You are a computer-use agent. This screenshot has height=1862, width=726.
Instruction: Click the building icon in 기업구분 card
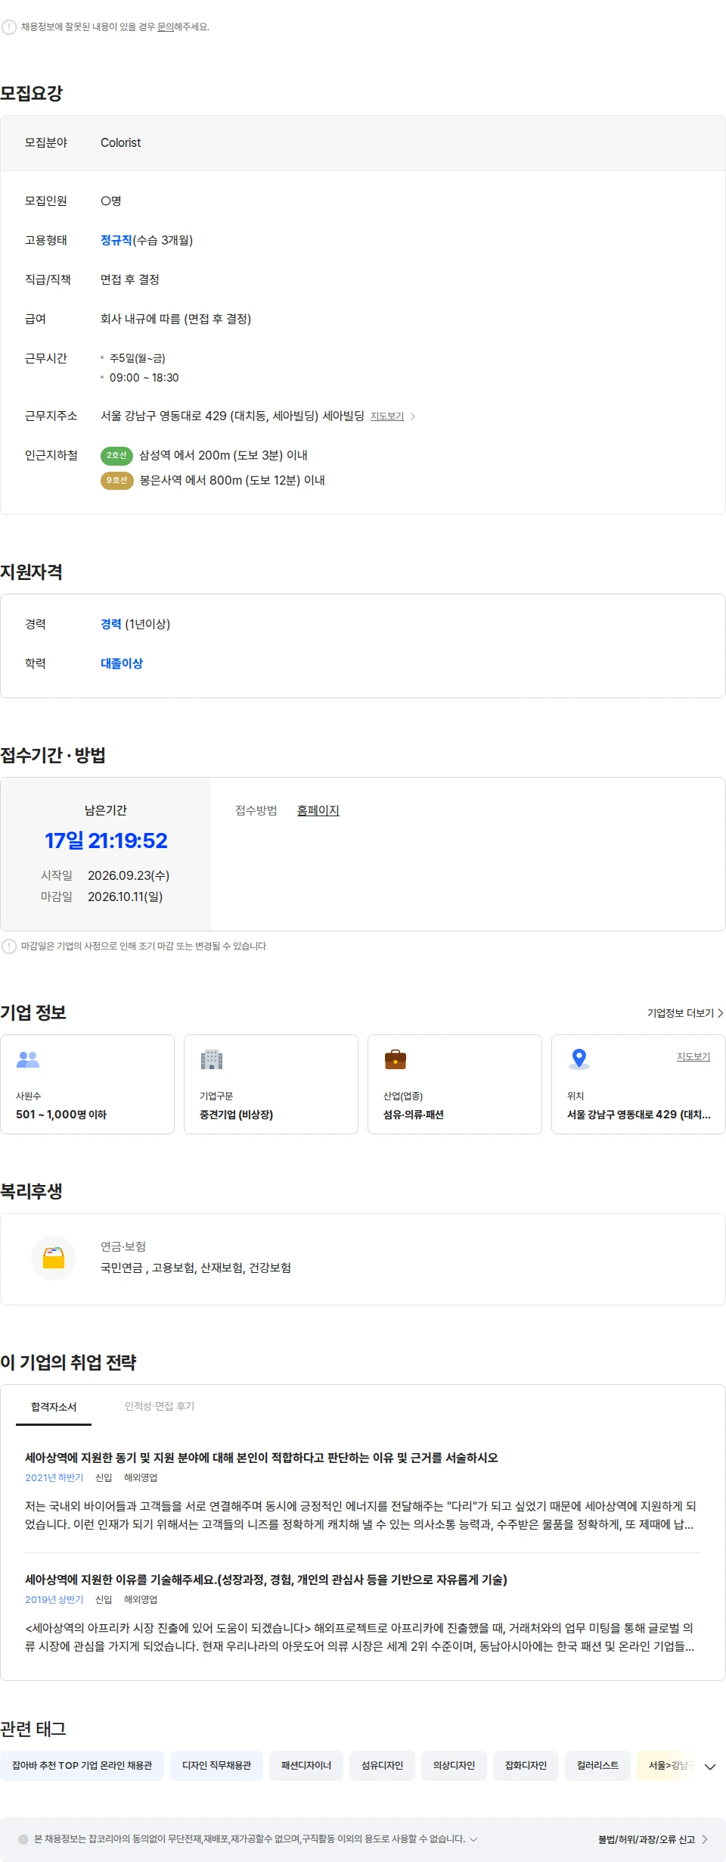point(212,1059)
